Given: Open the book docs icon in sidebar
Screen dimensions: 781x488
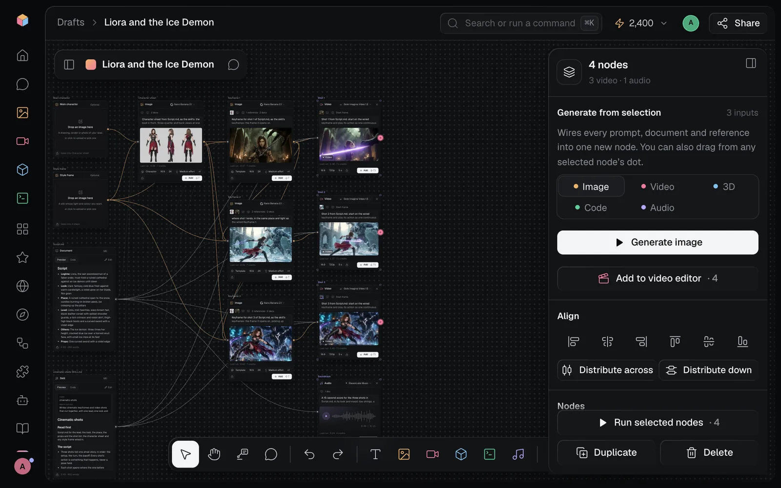Looking at the screenshot, I should click(x=22, y=428).
